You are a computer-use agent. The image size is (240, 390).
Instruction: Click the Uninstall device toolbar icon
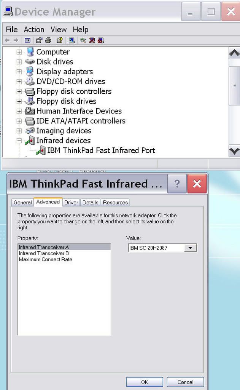(92, 40)
